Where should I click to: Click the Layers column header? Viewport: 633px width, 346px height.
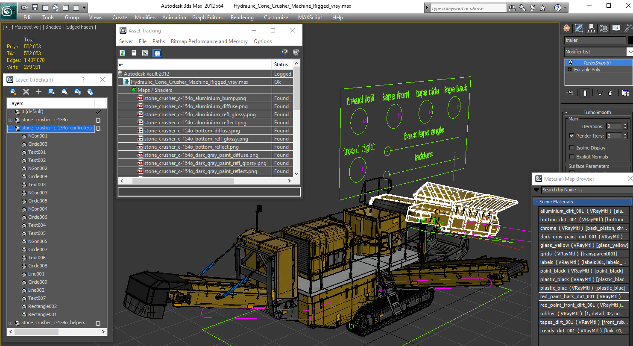point(51,103)
